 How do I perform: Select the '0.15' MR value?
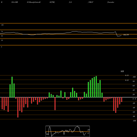point(127,75)
